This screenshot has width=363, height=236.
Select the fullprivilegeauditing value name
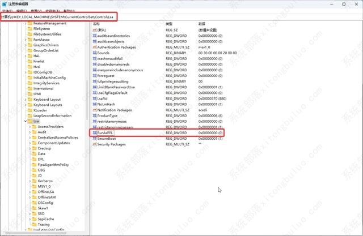coord(113,81)
